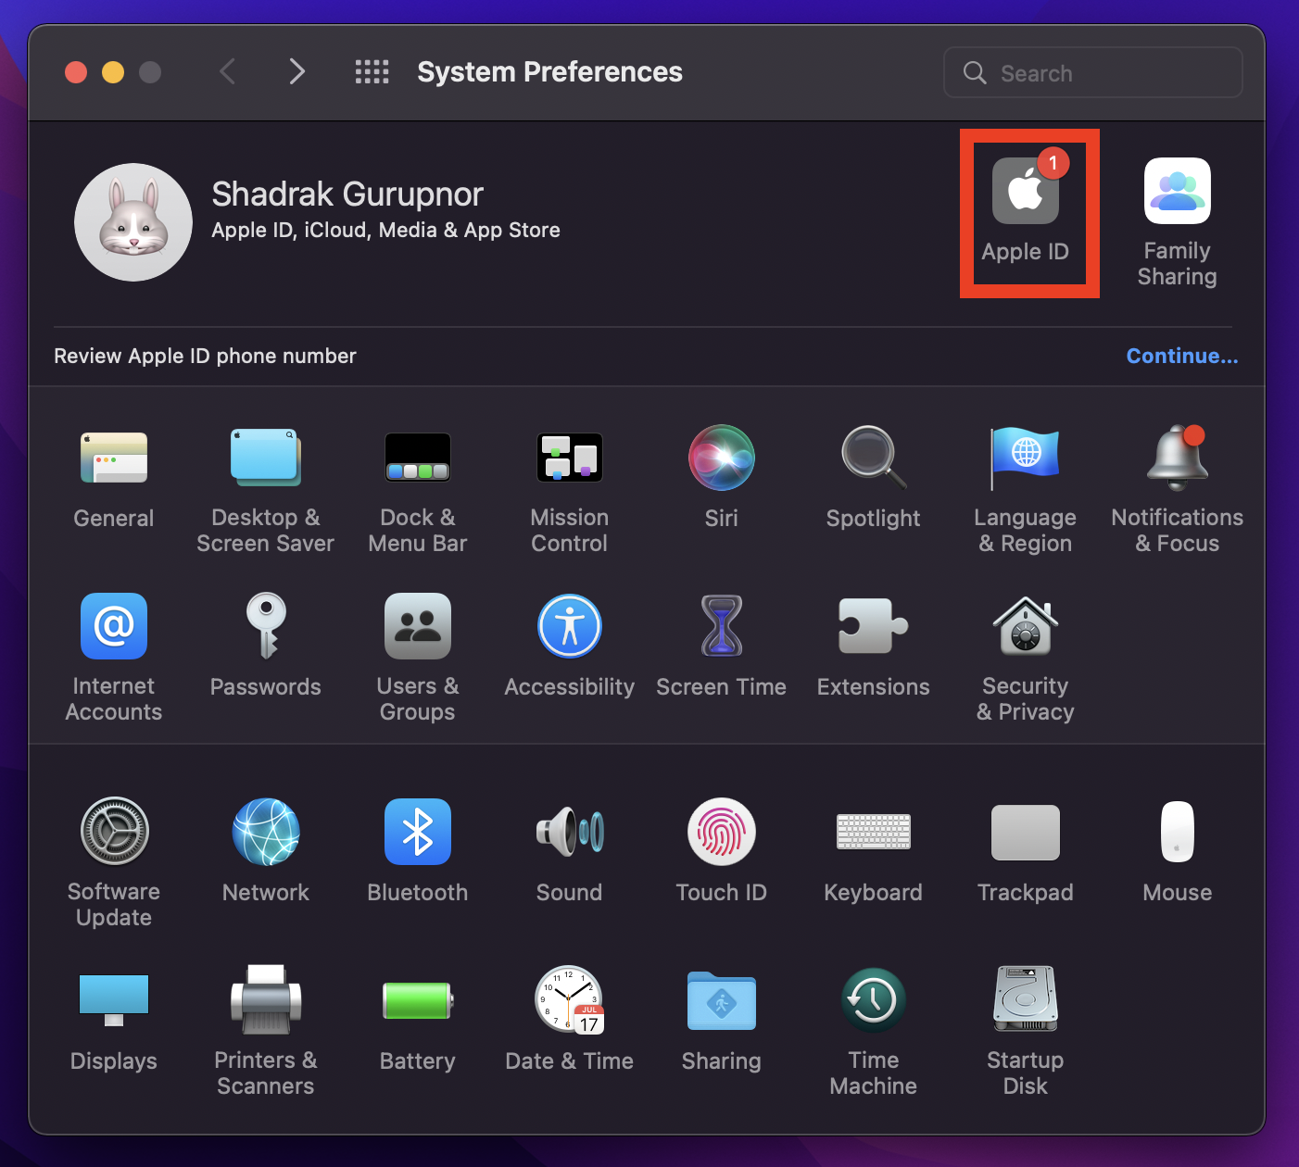1299x1167 pixels.
Task: Go forward with the right chevron
Action: (x=296, y=71)
